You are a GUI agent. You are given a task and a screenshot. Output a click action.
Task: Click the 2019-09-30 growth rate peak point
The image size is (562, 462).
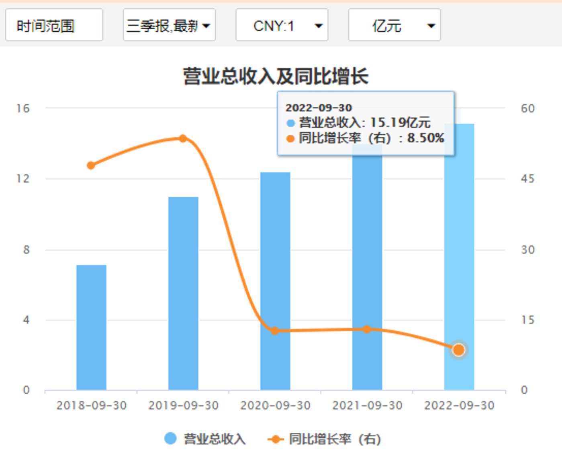(x=183, y=138)
